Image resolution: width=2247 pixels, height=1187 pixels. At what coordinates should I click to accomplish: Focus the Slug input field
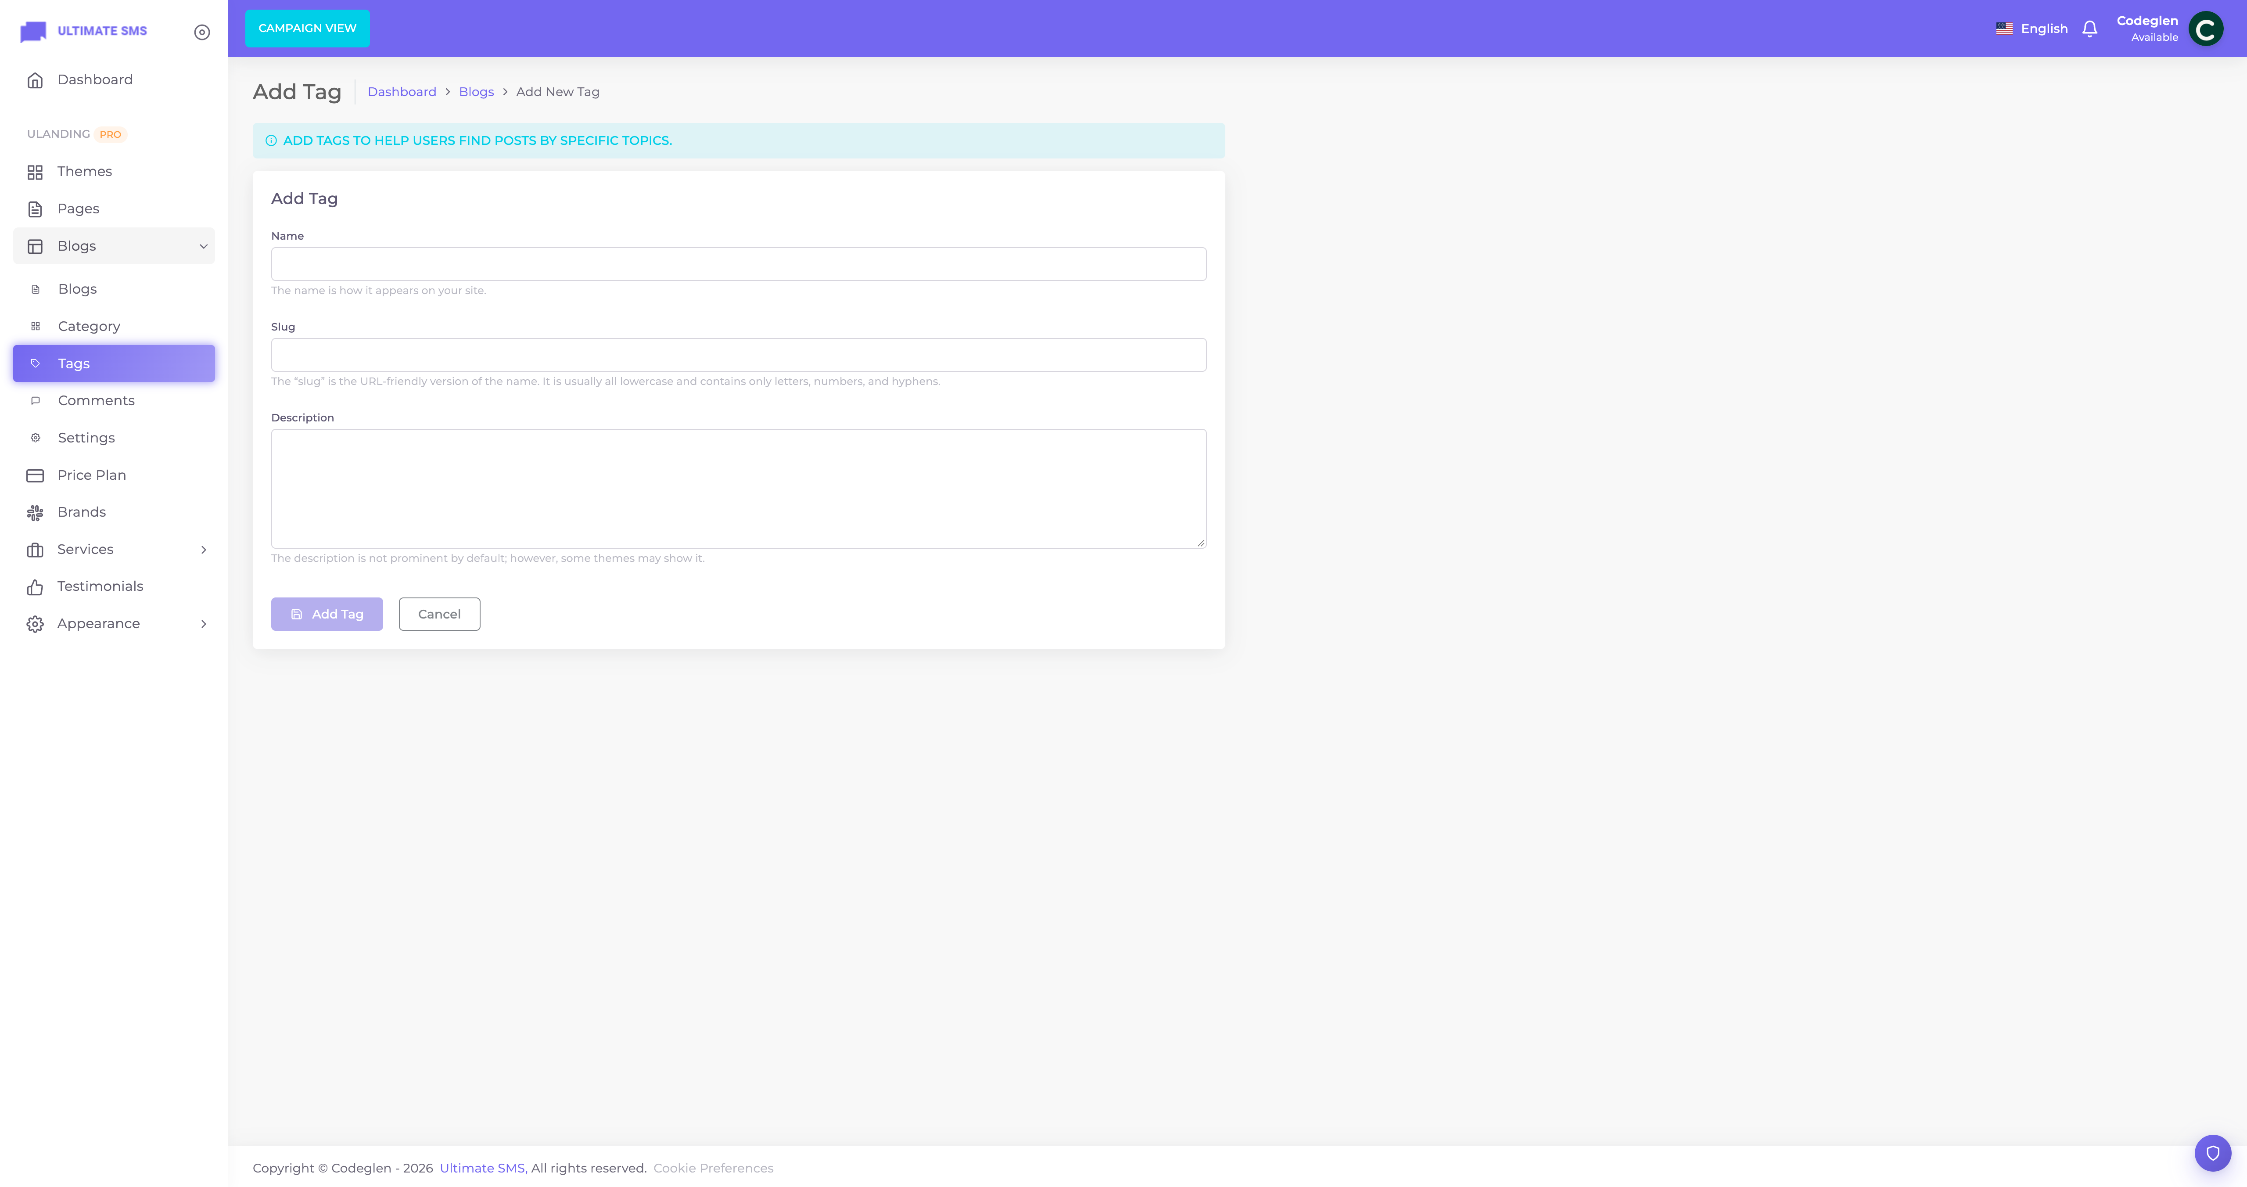coord(739,355)
